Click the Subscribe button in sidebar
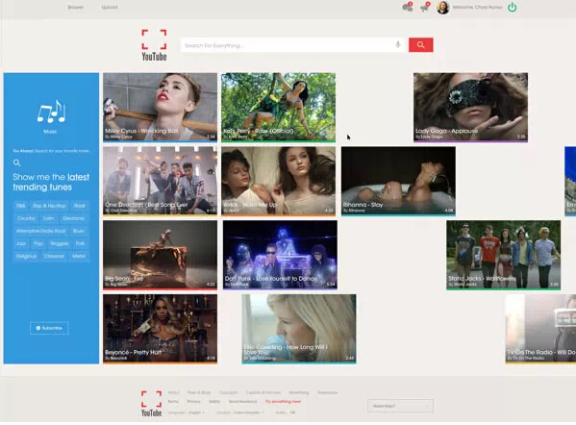The image size is (576, 425). (x=49, y=328)
